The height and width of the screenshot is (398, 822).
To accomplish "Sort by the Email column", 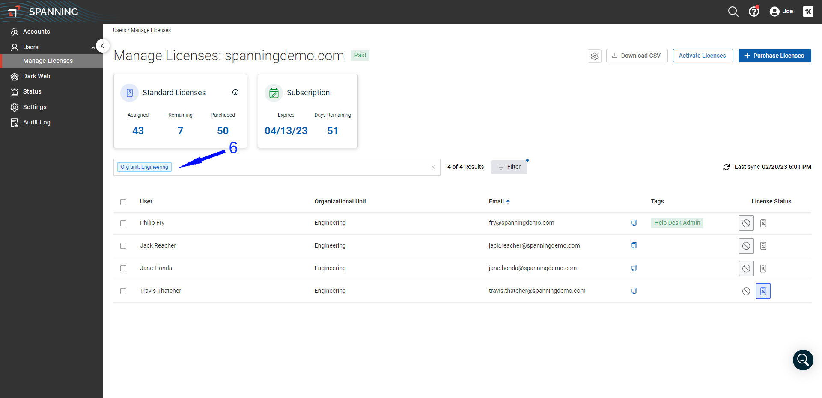I will coord(499,201).
